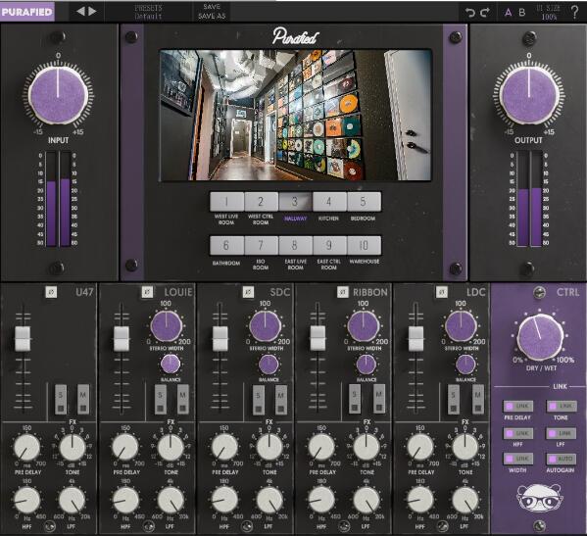
Task: Select room 3 Hallway
Action: coord(295,202)
